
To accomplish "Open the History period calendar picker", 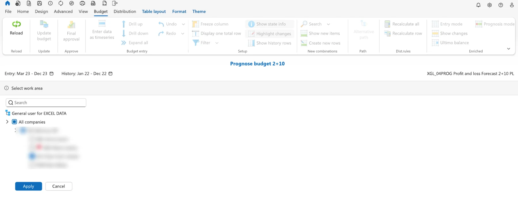I will [110, 74].
